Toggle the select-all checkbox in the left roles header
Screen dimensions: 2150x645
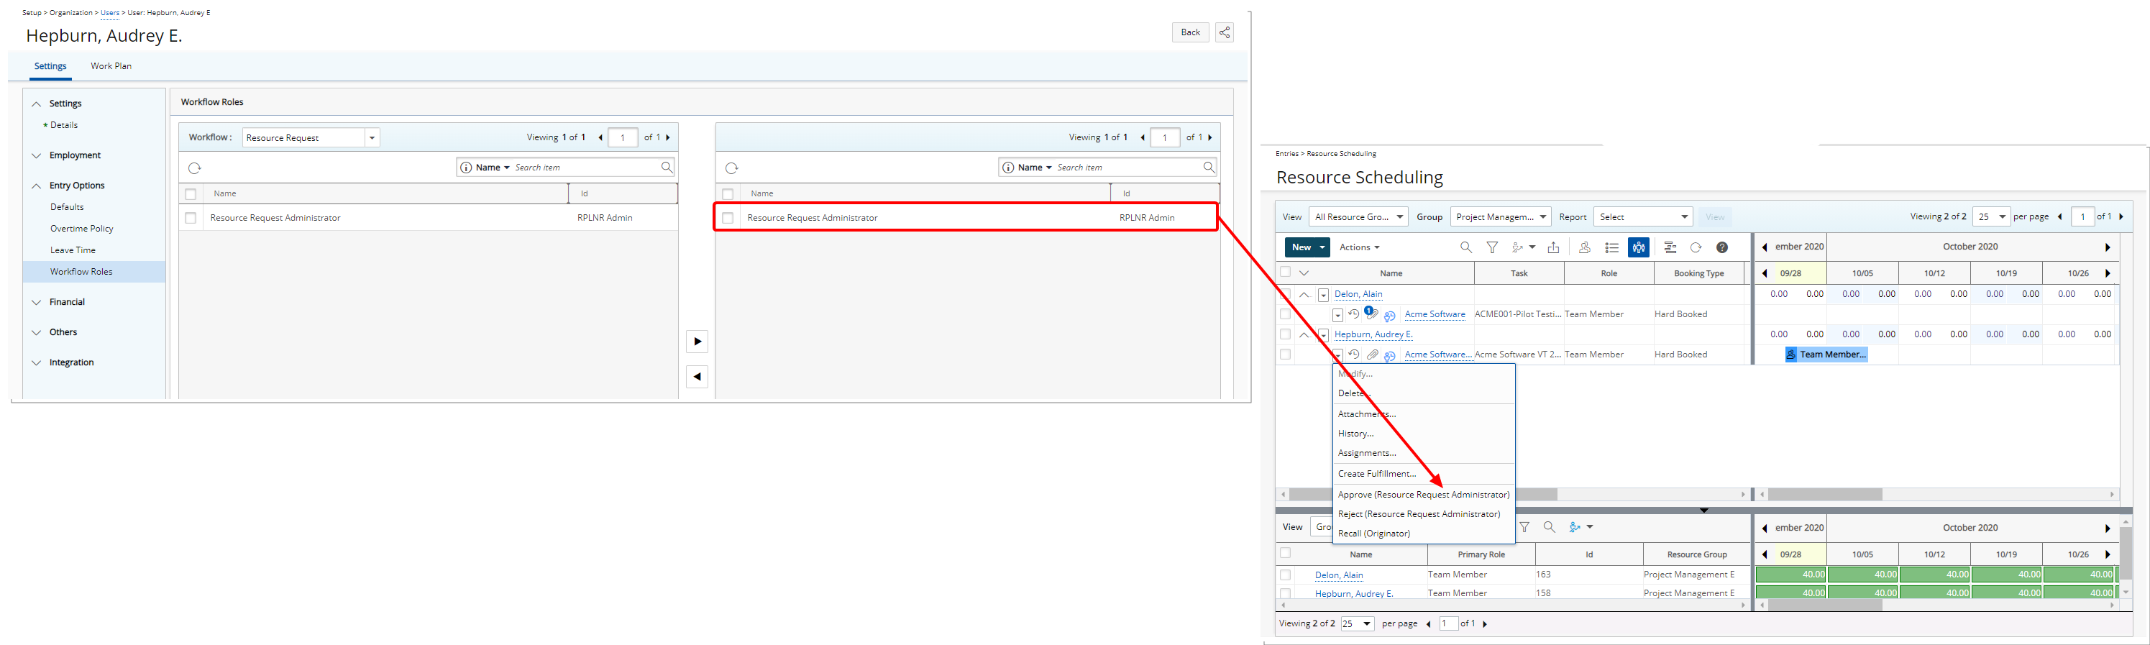click(191, 193)
